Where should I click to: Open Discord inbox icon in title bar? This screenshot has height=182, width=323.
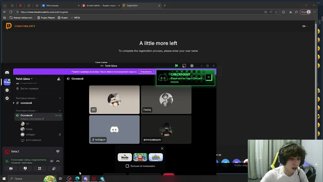pyautogui.click(x=184, y=66)
